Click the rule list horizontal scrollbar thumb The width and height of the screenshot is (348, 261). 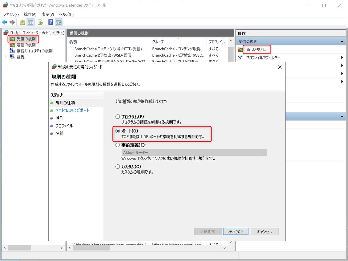[91, 248]
